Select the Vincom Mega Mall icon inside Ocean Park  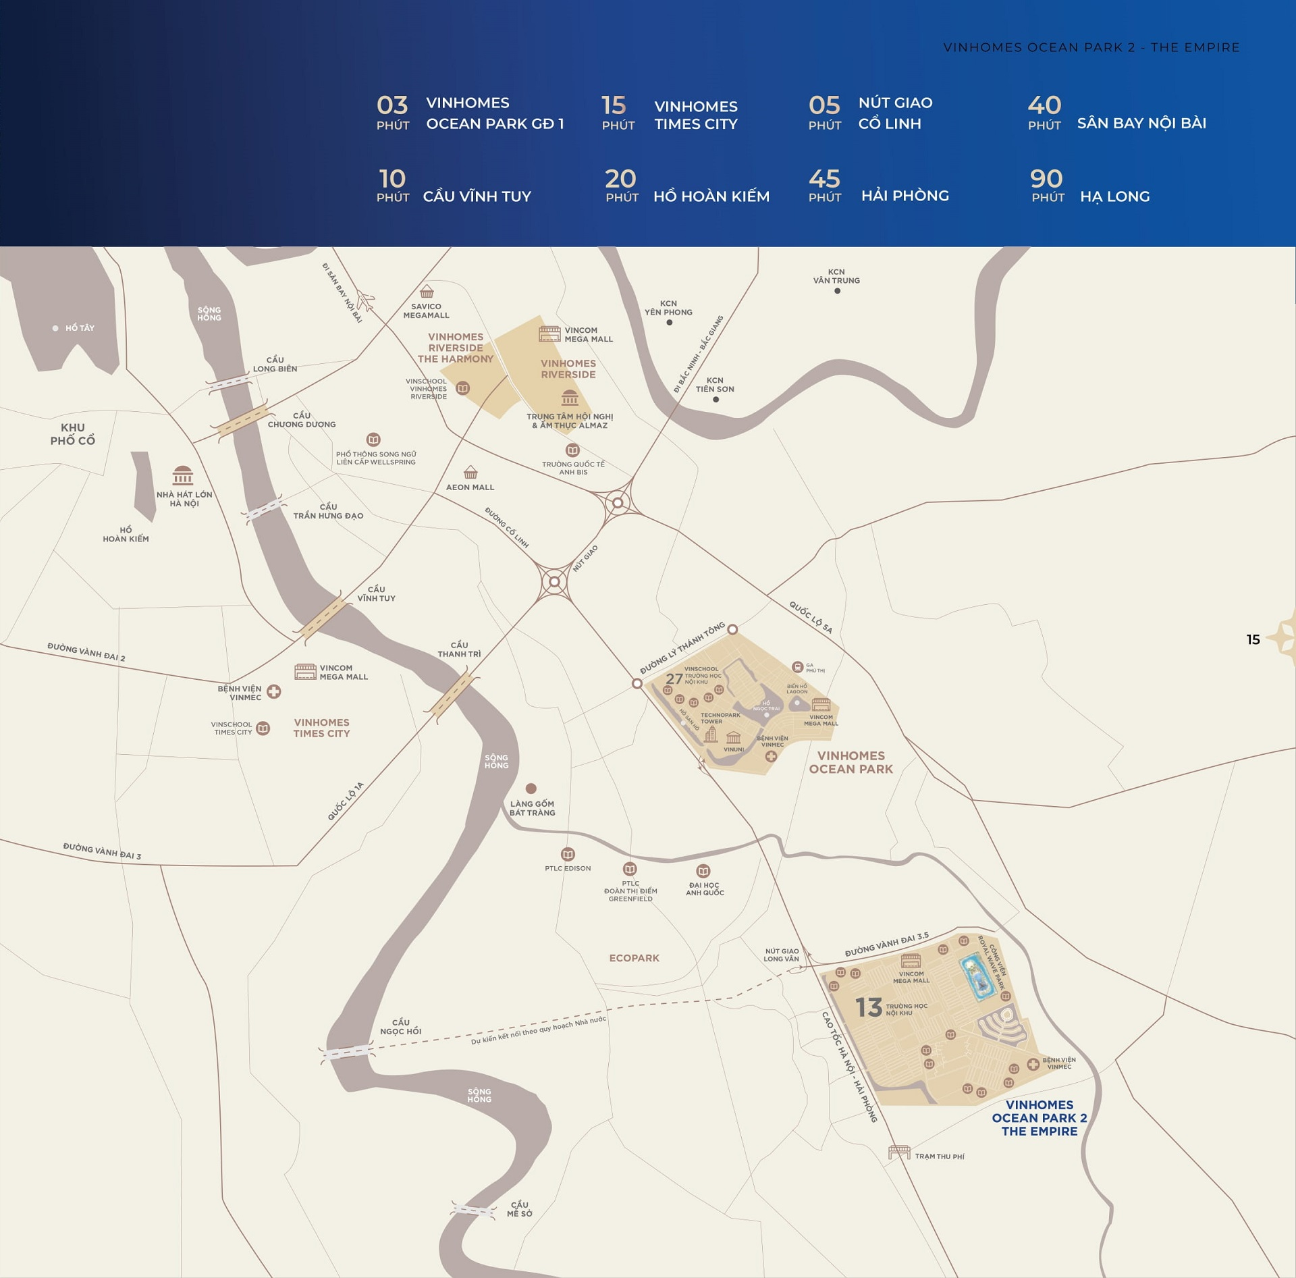click(x=821, y=705)
